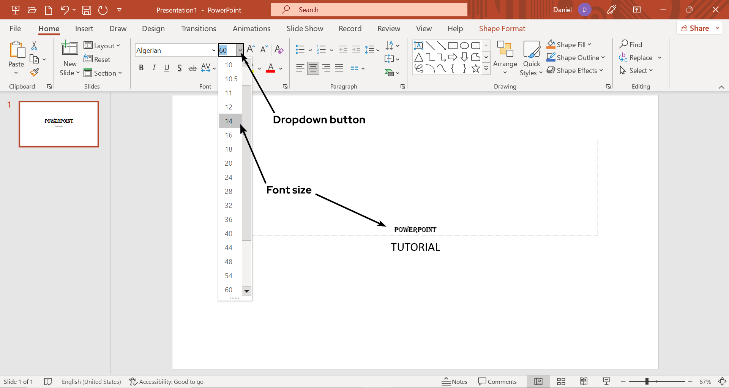Click the Share button
This screenshot has width=729, height=388.
[695, 28]
